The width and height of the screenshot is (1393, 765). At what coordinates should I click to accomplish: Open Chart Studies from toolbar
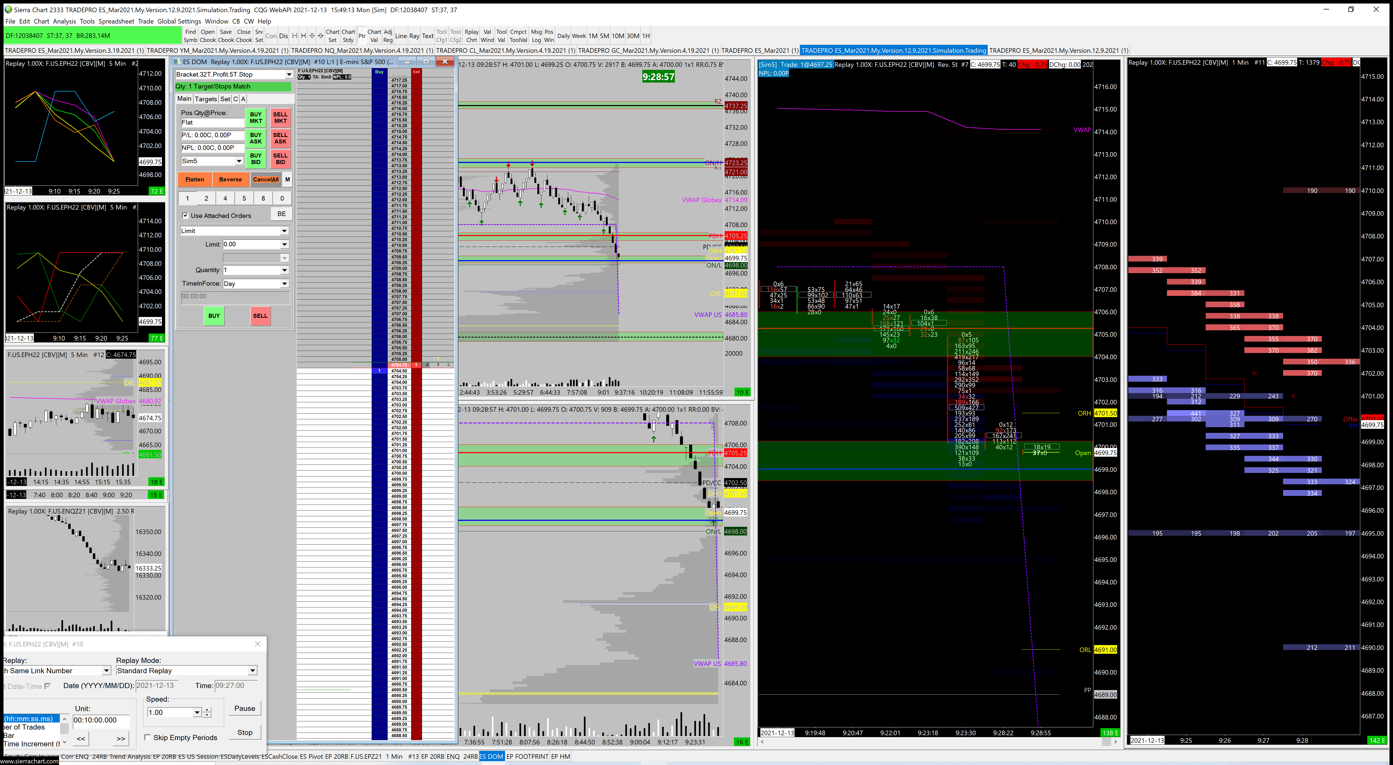click(348, 36)
